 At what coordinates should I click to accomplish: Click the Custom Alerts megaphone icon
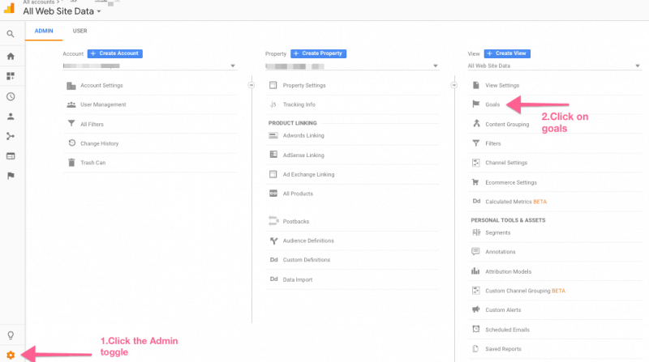[475, 309]
